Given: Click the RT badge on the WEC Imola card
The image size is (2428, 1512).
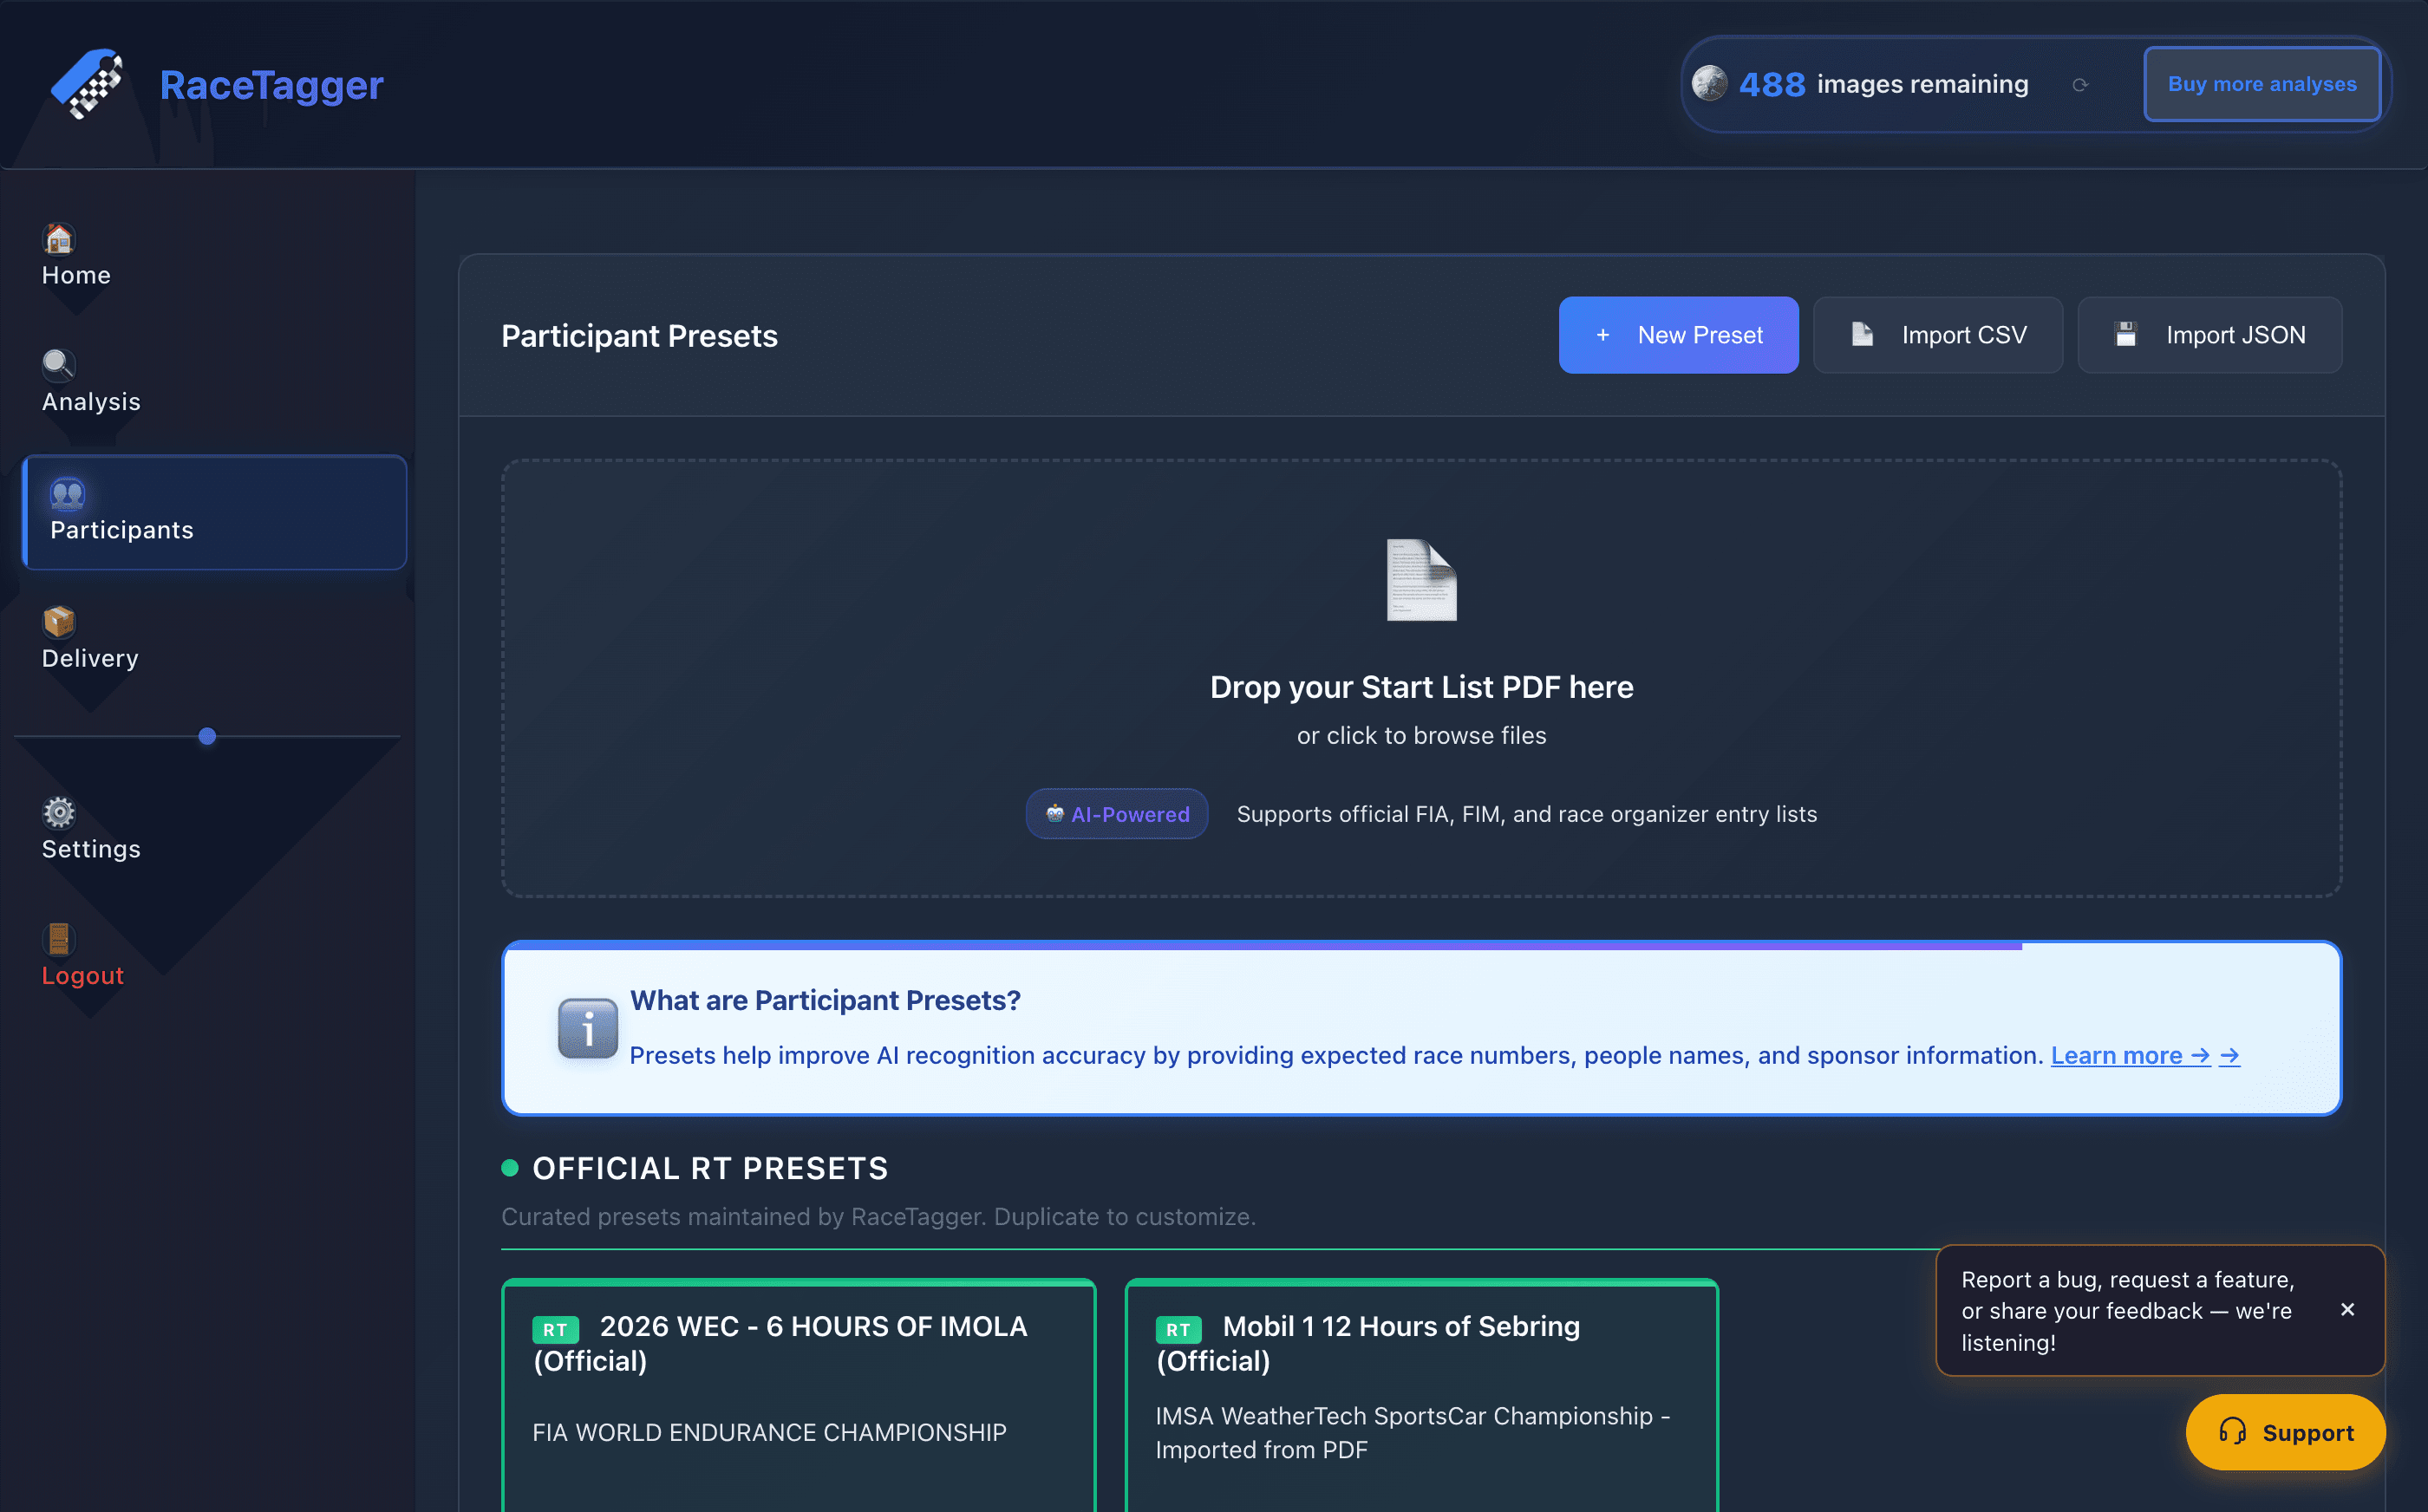Looking at the screenshot, I should coord(555,1329).
